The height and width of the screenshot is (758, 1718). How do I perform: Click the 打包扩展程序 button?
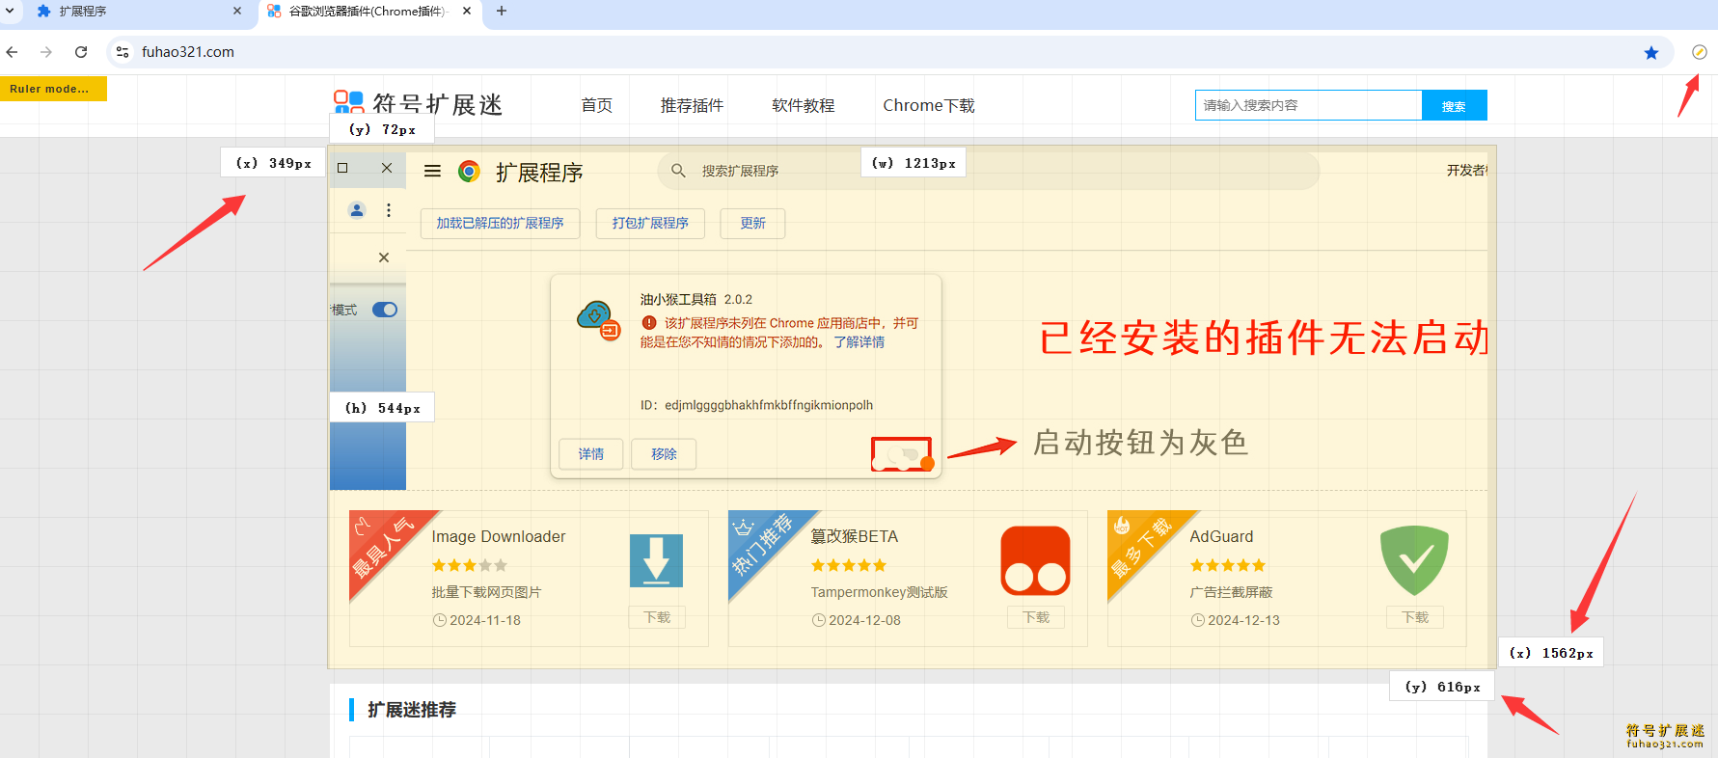point(650,223)
